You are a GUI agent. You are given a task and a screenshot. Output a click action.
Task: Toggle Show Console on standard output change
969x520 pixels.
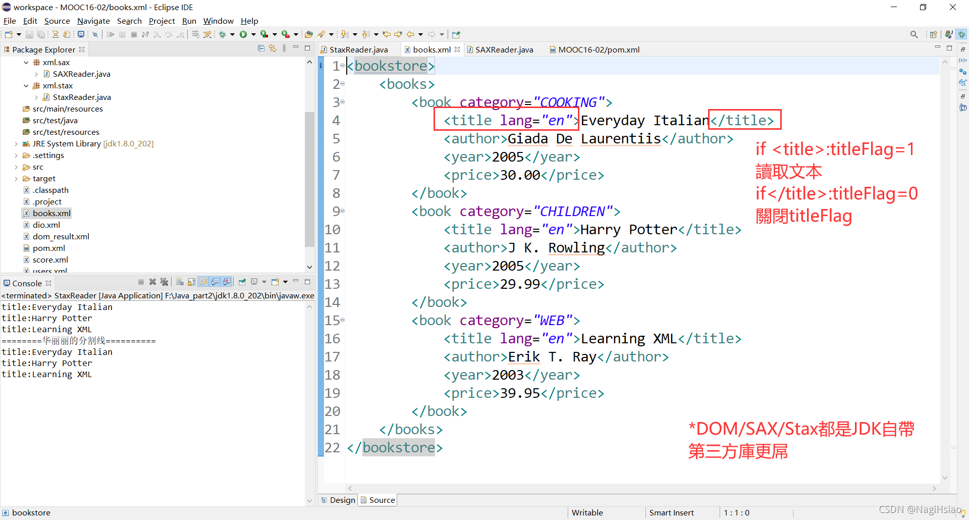tap(215, 282)
